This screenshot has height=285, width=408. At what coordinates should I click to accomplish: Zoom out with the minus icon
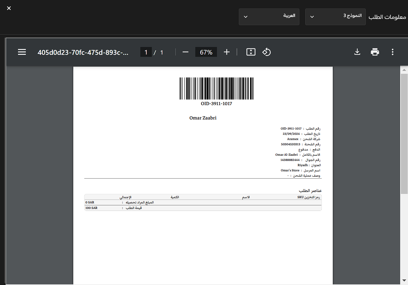[x=186, y=52]
